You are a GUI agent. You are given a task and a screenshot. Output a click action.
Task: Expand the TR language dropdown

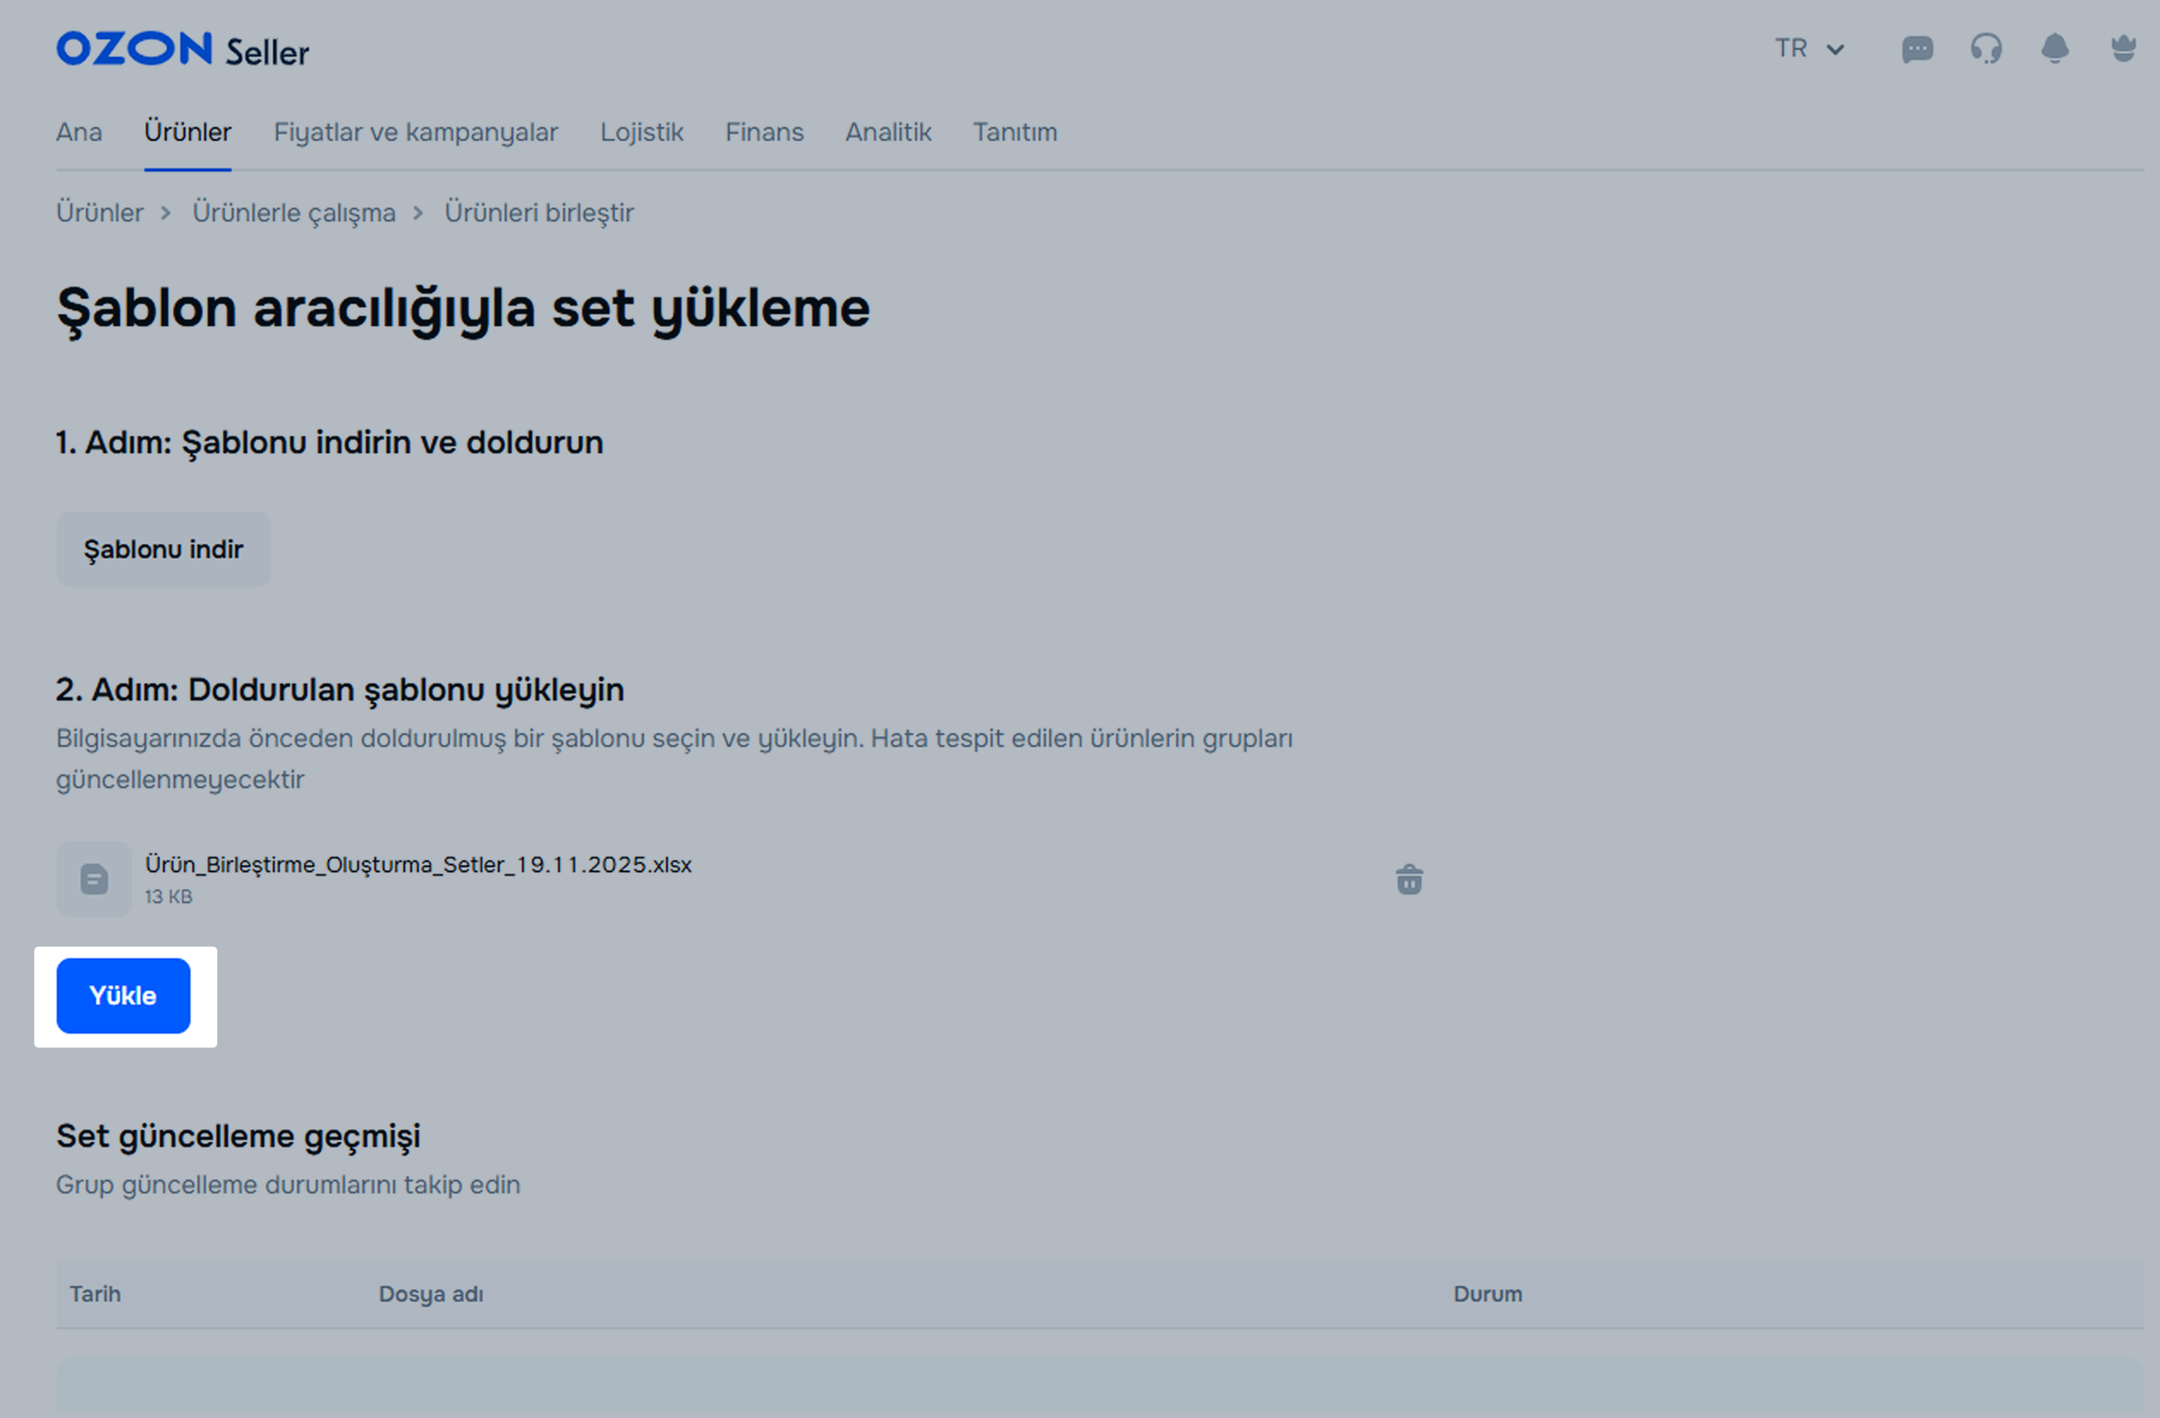[x=1809, y=49]
